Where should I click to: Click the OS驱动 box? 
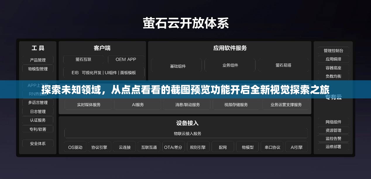tap(75, 147)
